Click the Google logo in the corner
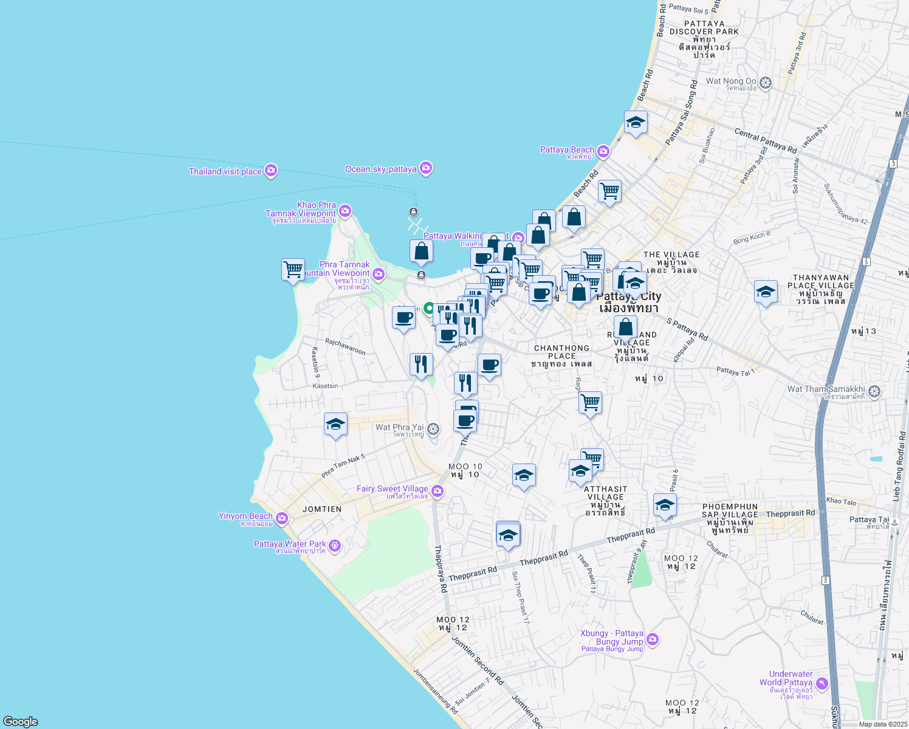The image size is (909, 729). [19, 722]
